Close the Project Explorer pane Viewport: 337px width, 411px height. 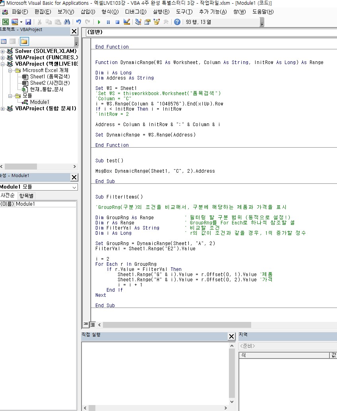click(74, 31)
